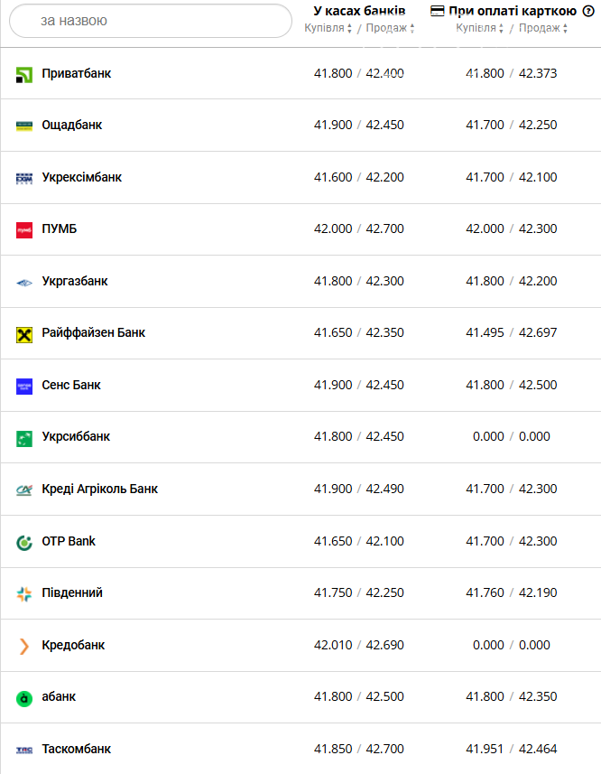Click the Кредобанк orange chevron logo

[x=24, y=646]
